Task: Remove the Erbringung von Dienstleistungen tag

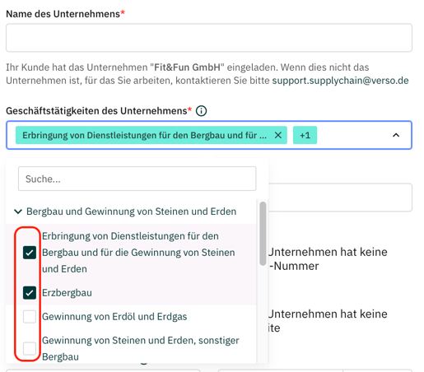Action: [278, 135]
